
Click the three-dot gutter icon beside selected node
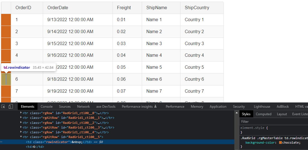click(x=1, y=142)
